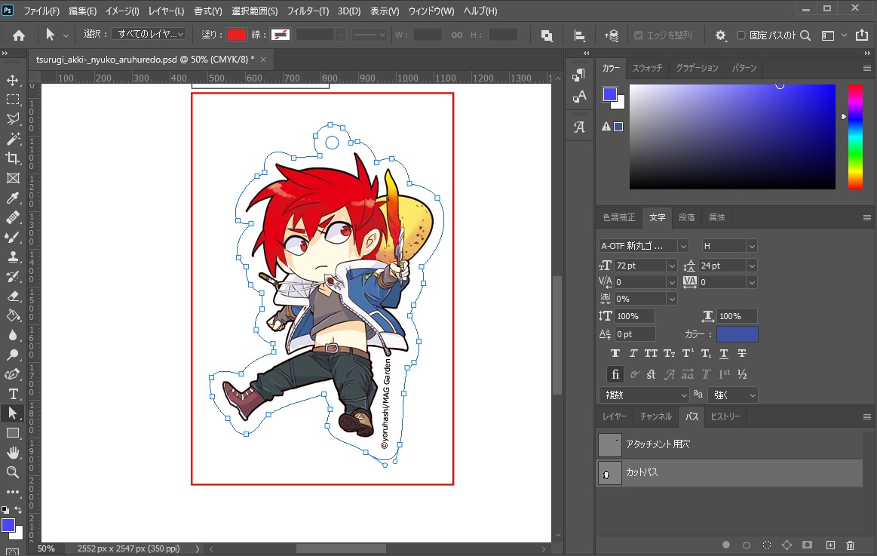Delete current path with trash icon
This screenshot has height=556, width=877.
(x=850, y=545)
